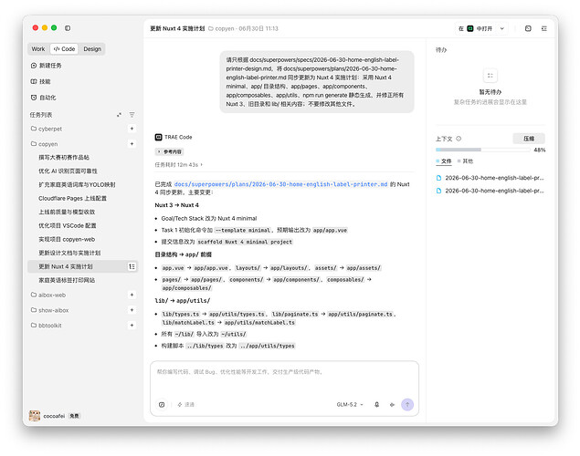The height and width of the screenshot is (456, 580).
Task: Switch to the Code mode tab
Action: (64, 48)
